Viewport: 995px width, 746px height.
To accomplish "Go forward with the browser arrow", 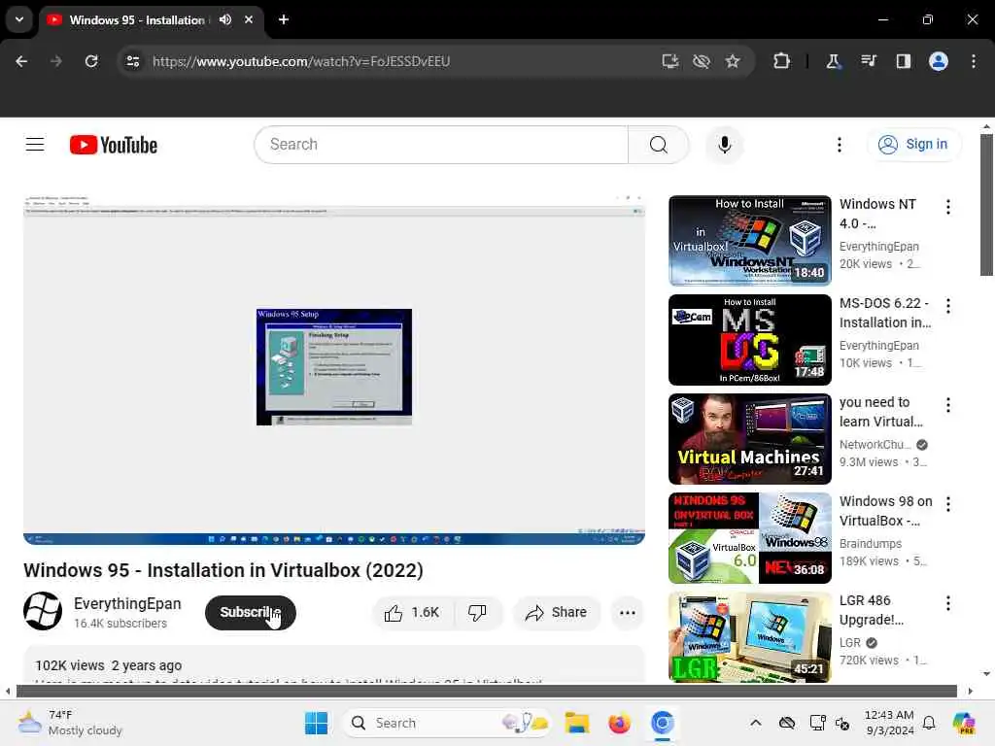I will point(56,61).
